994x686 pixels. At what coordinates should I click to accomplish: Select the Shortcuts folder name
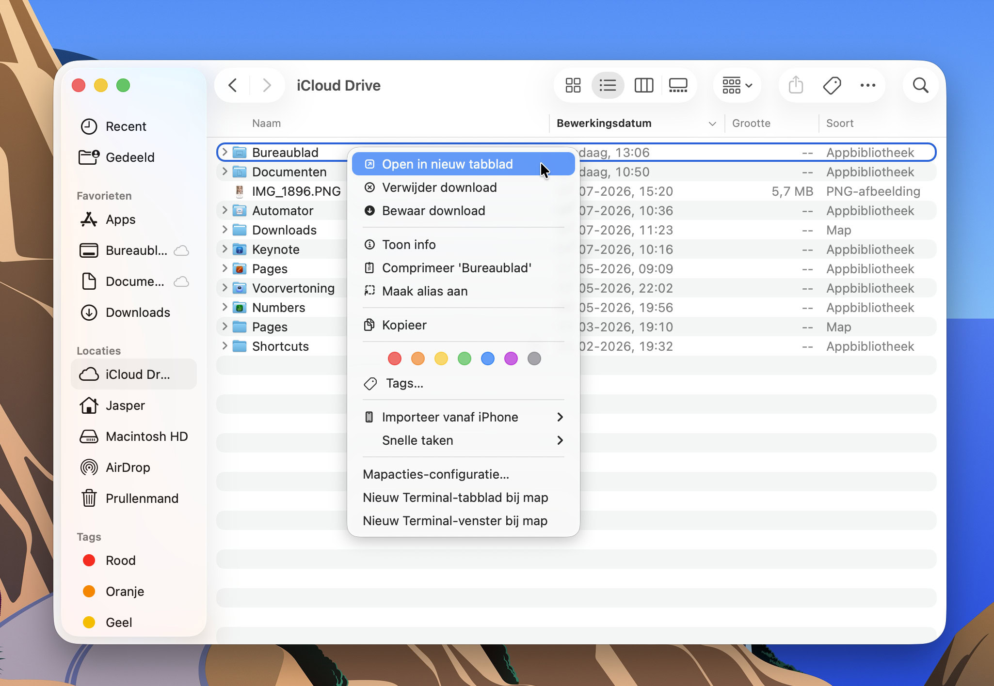(280, 346)
